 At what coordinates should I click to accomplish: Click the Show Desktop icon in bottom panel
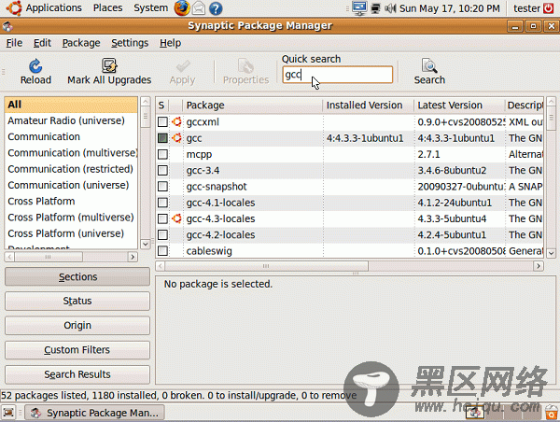8,413
